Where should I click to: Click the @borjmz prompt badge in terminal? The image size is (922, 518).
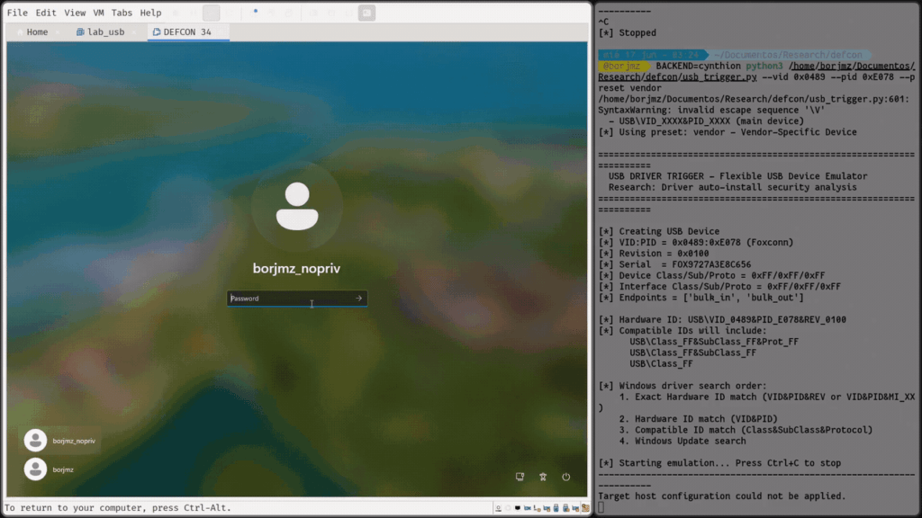[x=623, y=66]
